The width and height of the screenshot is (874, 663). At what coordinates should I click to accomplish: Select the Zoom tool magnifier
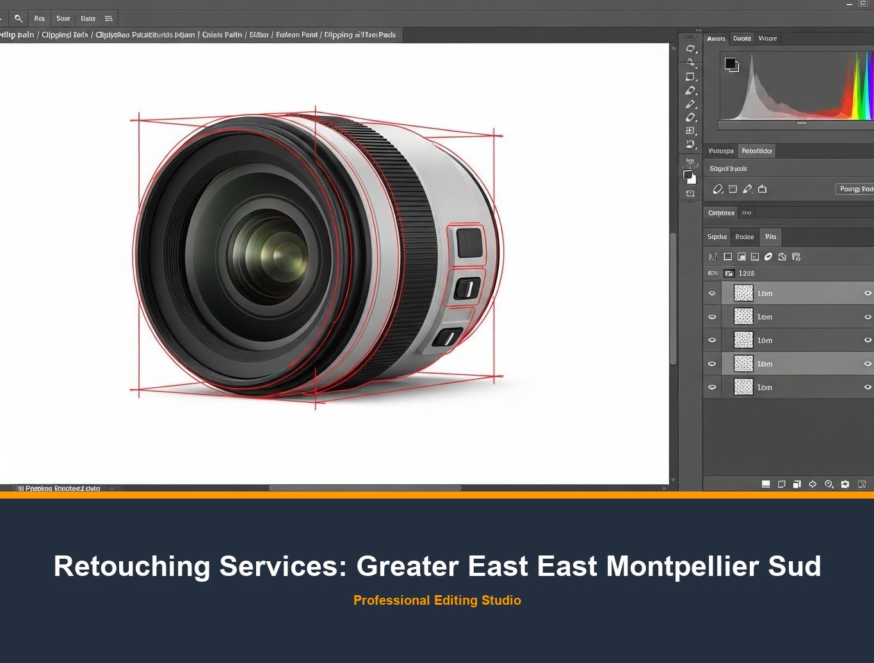[x=19, y=18]
